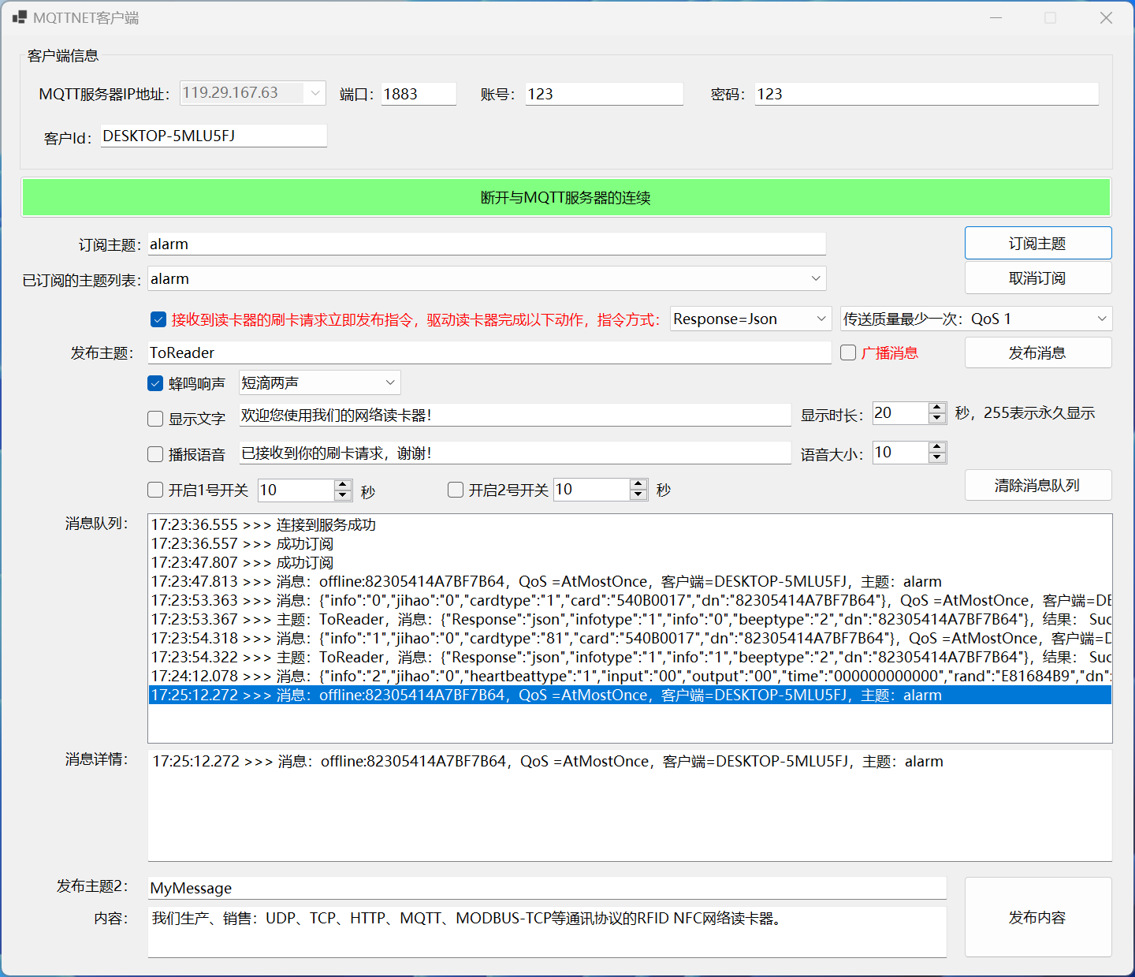Click the 发布主题 ToReader input field
Image resolution: width=1135 pixels, height=977 pixels.
tap(489, 352)
